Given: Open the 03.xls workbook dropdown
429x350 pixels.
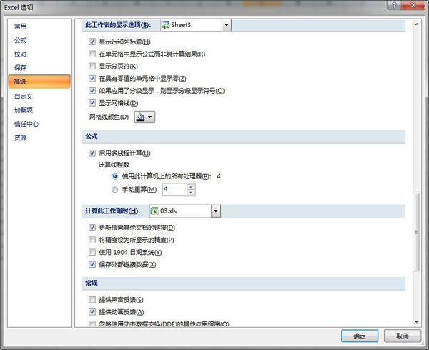Looking at the screenshot, I should [x=216, y=211].
